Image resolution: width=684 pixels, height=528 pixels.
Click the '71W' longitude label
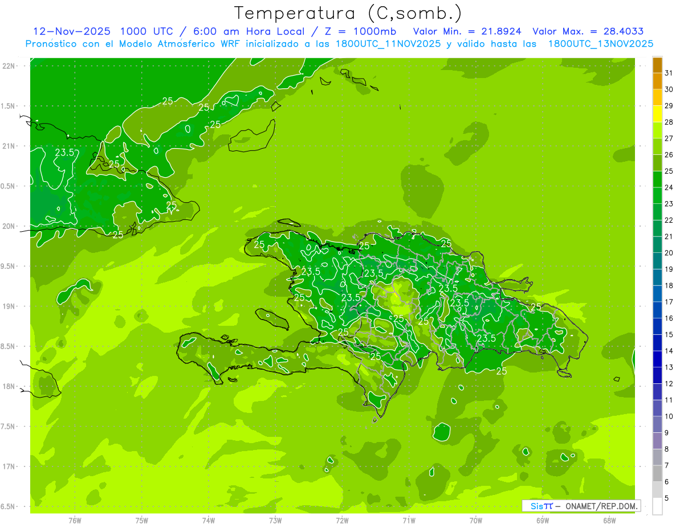coord(409,521)
